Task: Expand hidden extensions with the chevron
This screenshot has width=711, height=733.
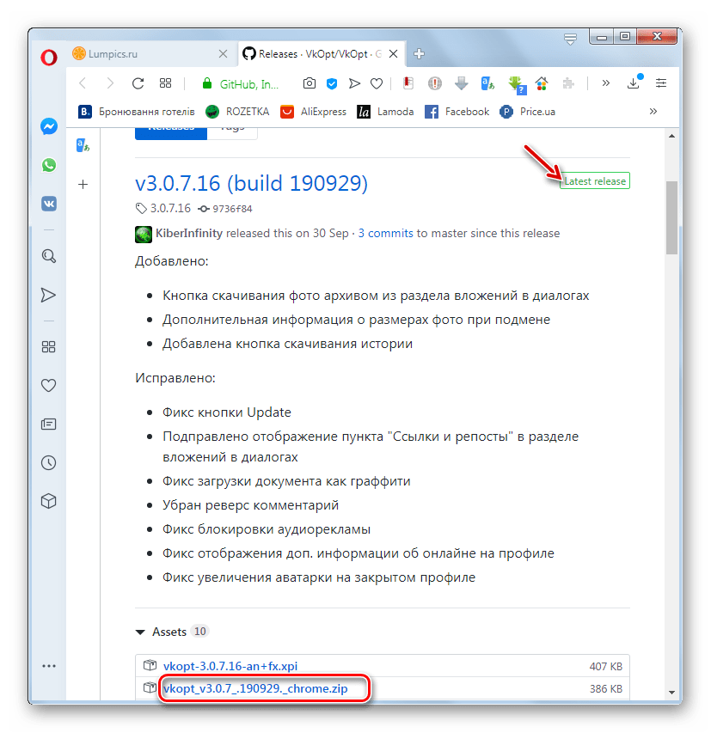Action: tap(605, 83)
